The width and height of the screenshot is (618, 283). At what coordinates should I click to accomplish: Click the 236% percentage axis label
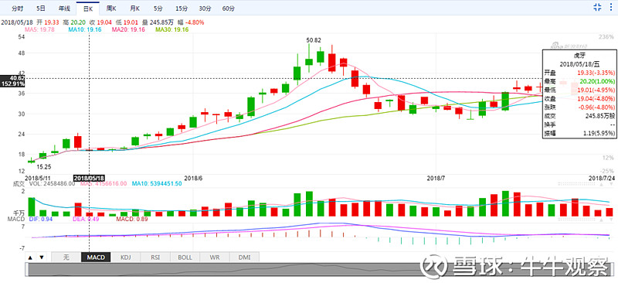point(606,37)
